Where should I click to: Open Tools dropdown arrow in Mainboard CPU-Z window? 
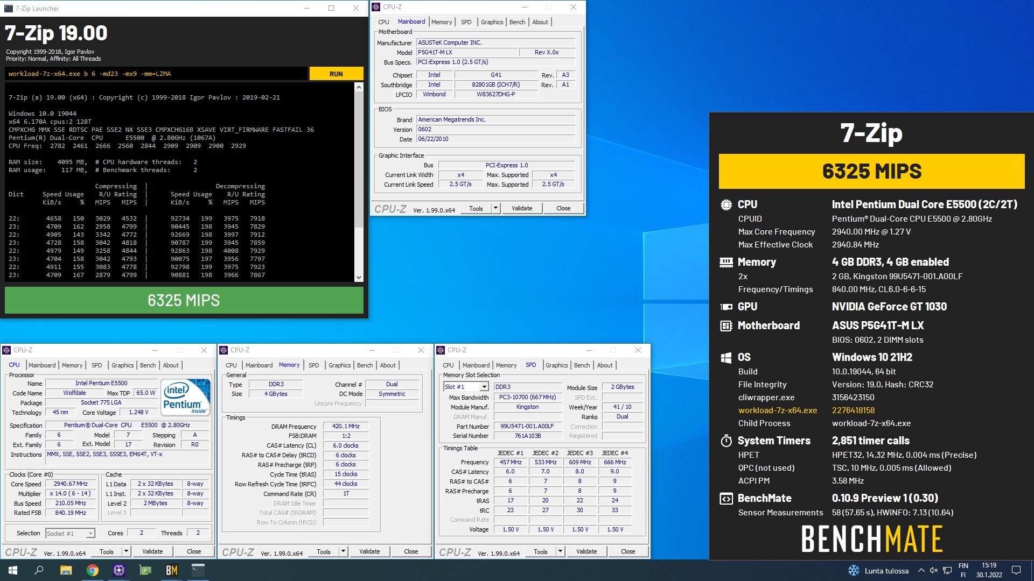click(x=495, y=209)
